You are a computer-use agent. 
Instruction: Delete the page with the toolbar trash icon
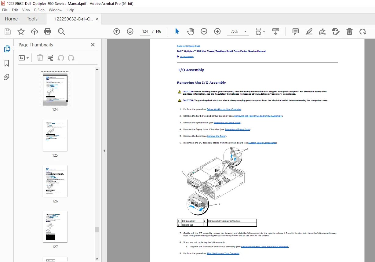tap(349, 31)
